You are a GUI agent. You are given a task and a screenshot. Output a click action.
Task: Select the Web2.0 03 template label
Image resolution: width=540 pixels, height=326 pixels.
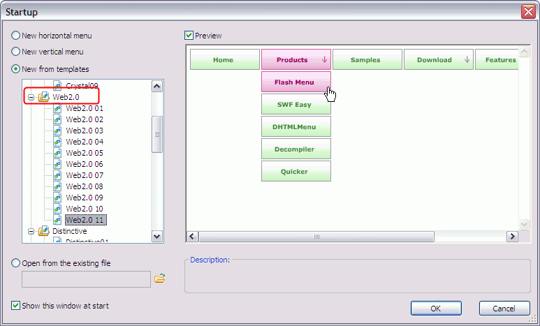click(85, 131)
